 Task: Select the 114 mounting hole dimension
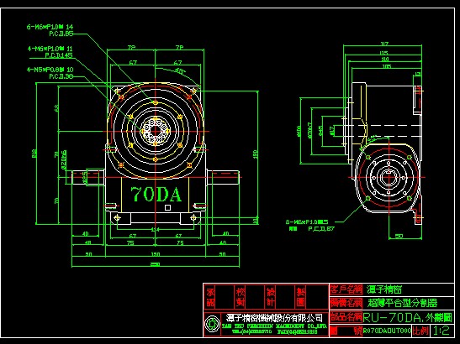click(x=156, y=230)
